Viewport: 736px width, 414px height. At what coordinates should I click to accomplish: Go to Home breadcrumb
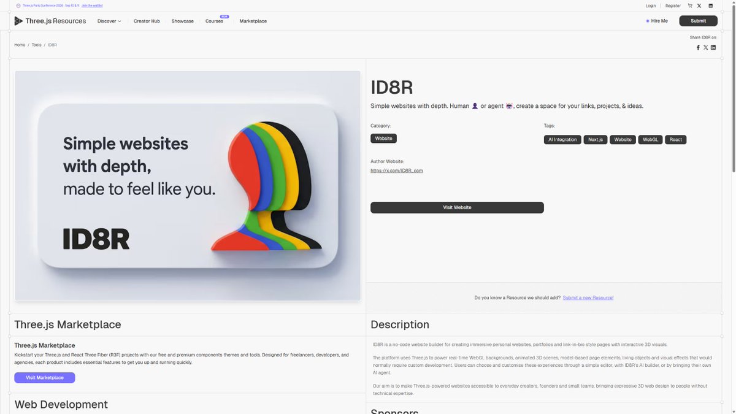[x=20, y=45]
